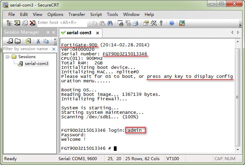Expand the main toolbar overflow arrow
Viewport: 245px width, 165px height.
tap(240, 25)
